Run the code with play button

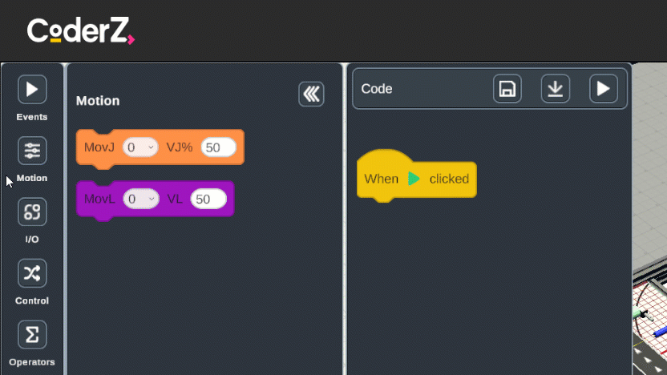click(x=603, y=89)
